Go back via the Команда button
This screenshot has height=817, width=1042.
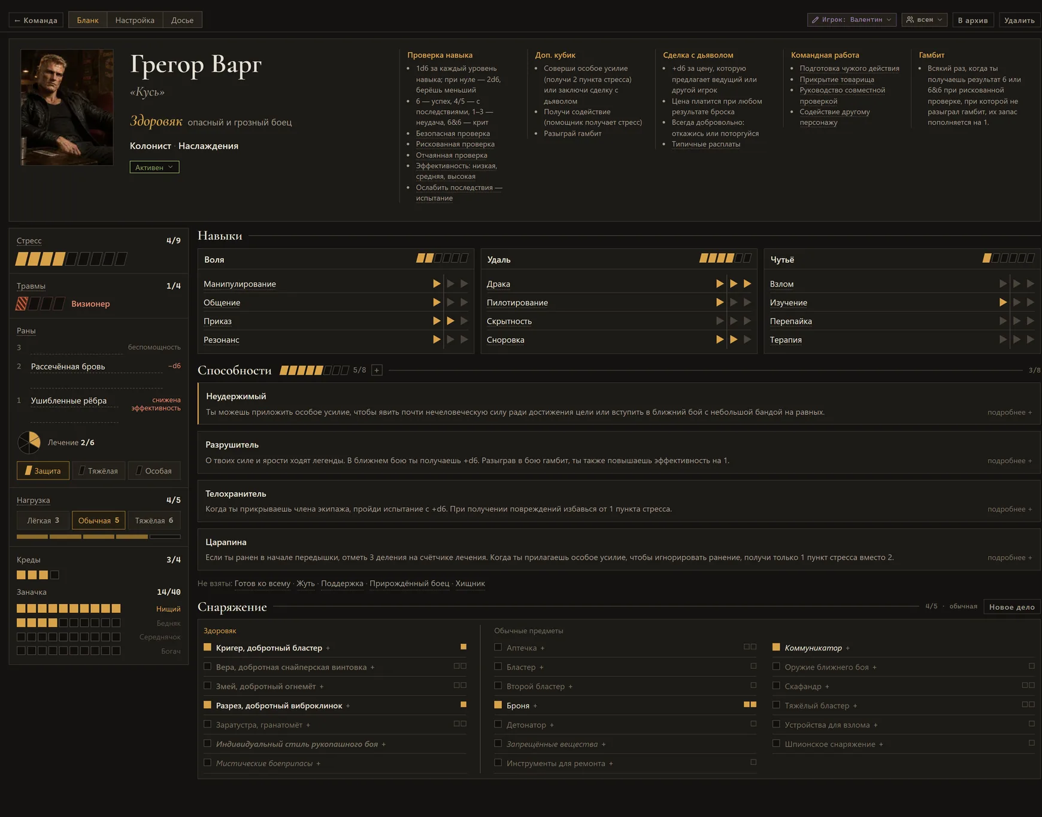(x=36, y=20)
